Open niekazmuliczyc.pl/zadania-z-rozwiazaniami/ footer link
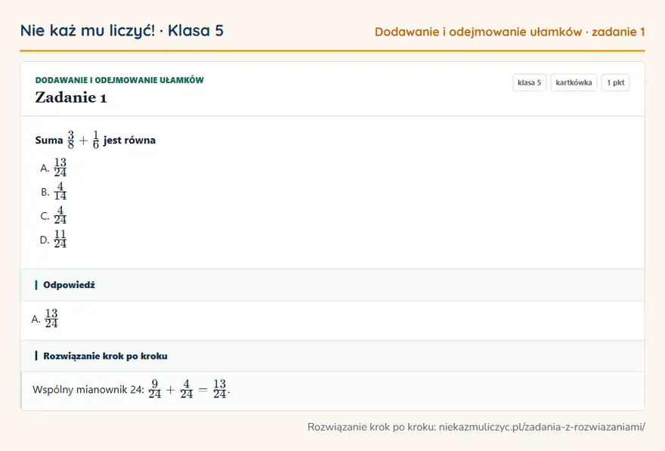The width and height of the screenshot is (665, 451). [x=542, y=427]
